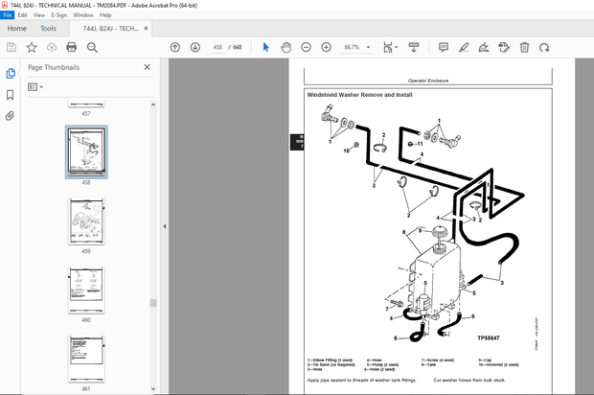Screen dimensions: 594x395
Task: Open the fit page options icon
Action: click(x=390, y=47)
